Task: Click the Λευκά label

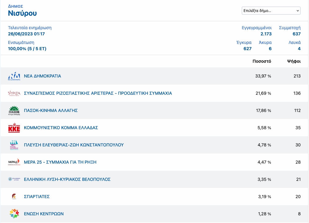Action: [295, 42]
